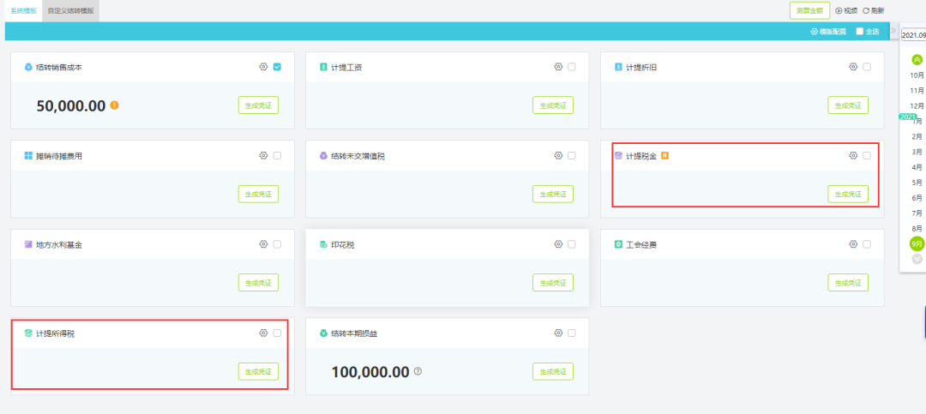
Task: Click the 测算金额 button
Action: click(809, 10)
